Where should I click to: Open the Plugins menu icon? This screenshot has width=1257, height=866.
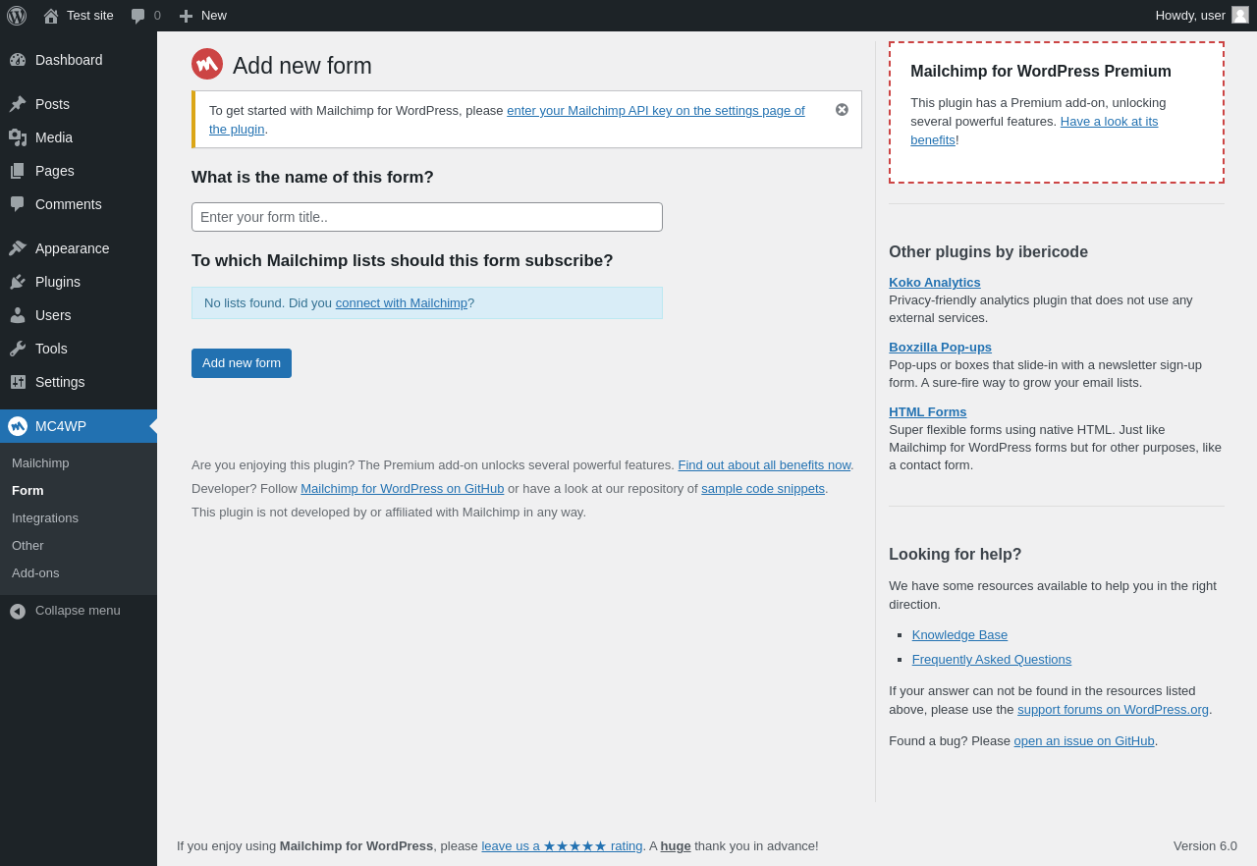click(x=18, y=282)
